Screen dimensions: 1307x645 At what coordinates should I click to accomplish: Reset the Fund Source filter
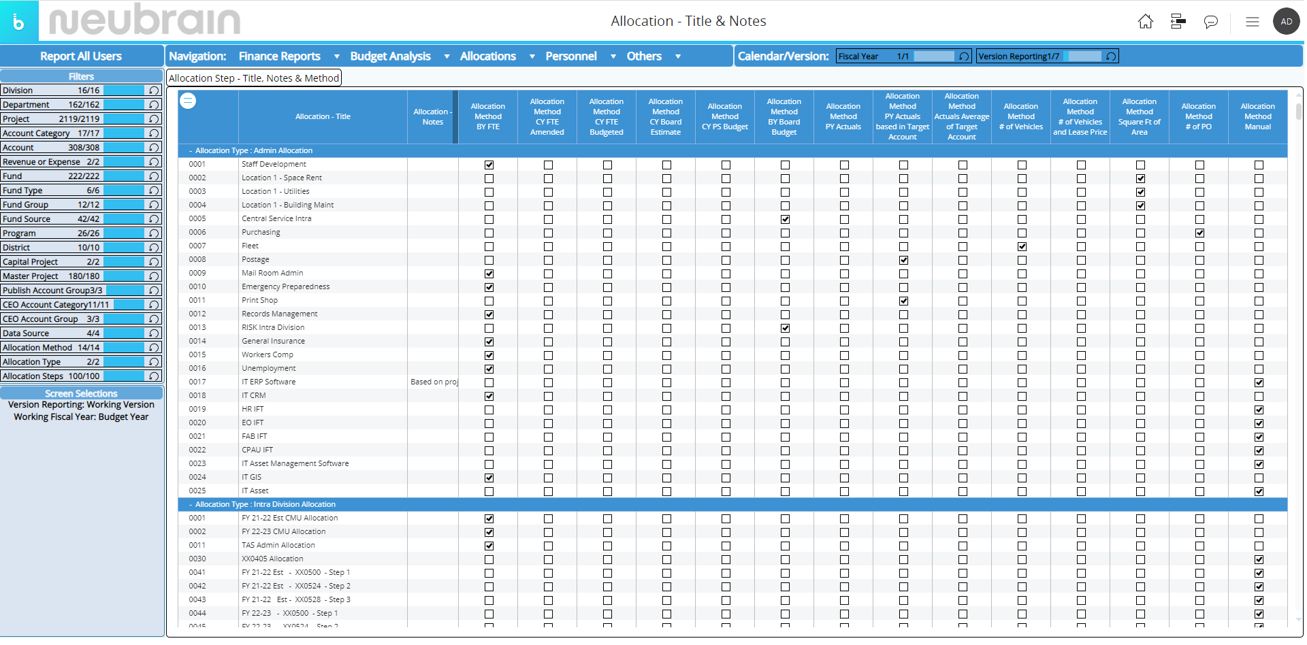pyautogui.click(x=155, y=219)
